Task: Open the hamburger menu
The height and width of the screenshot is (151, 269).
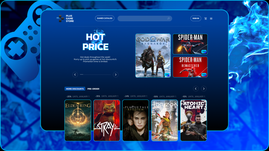Action: [211, 19]
